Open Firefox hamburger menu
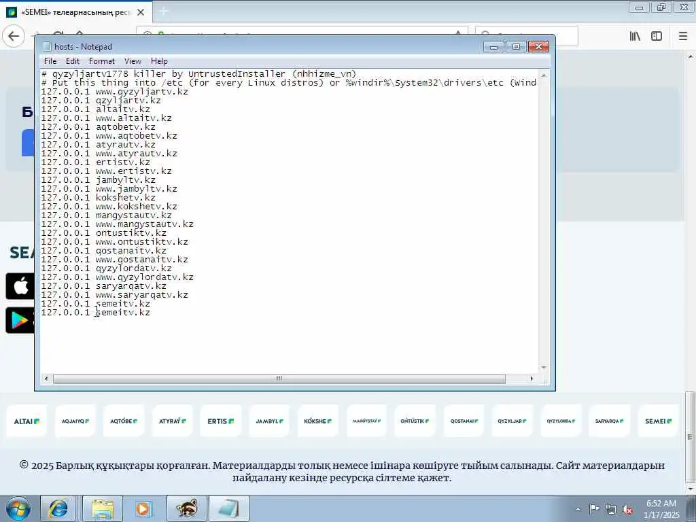696x522 pixels. tap(683, 36)
